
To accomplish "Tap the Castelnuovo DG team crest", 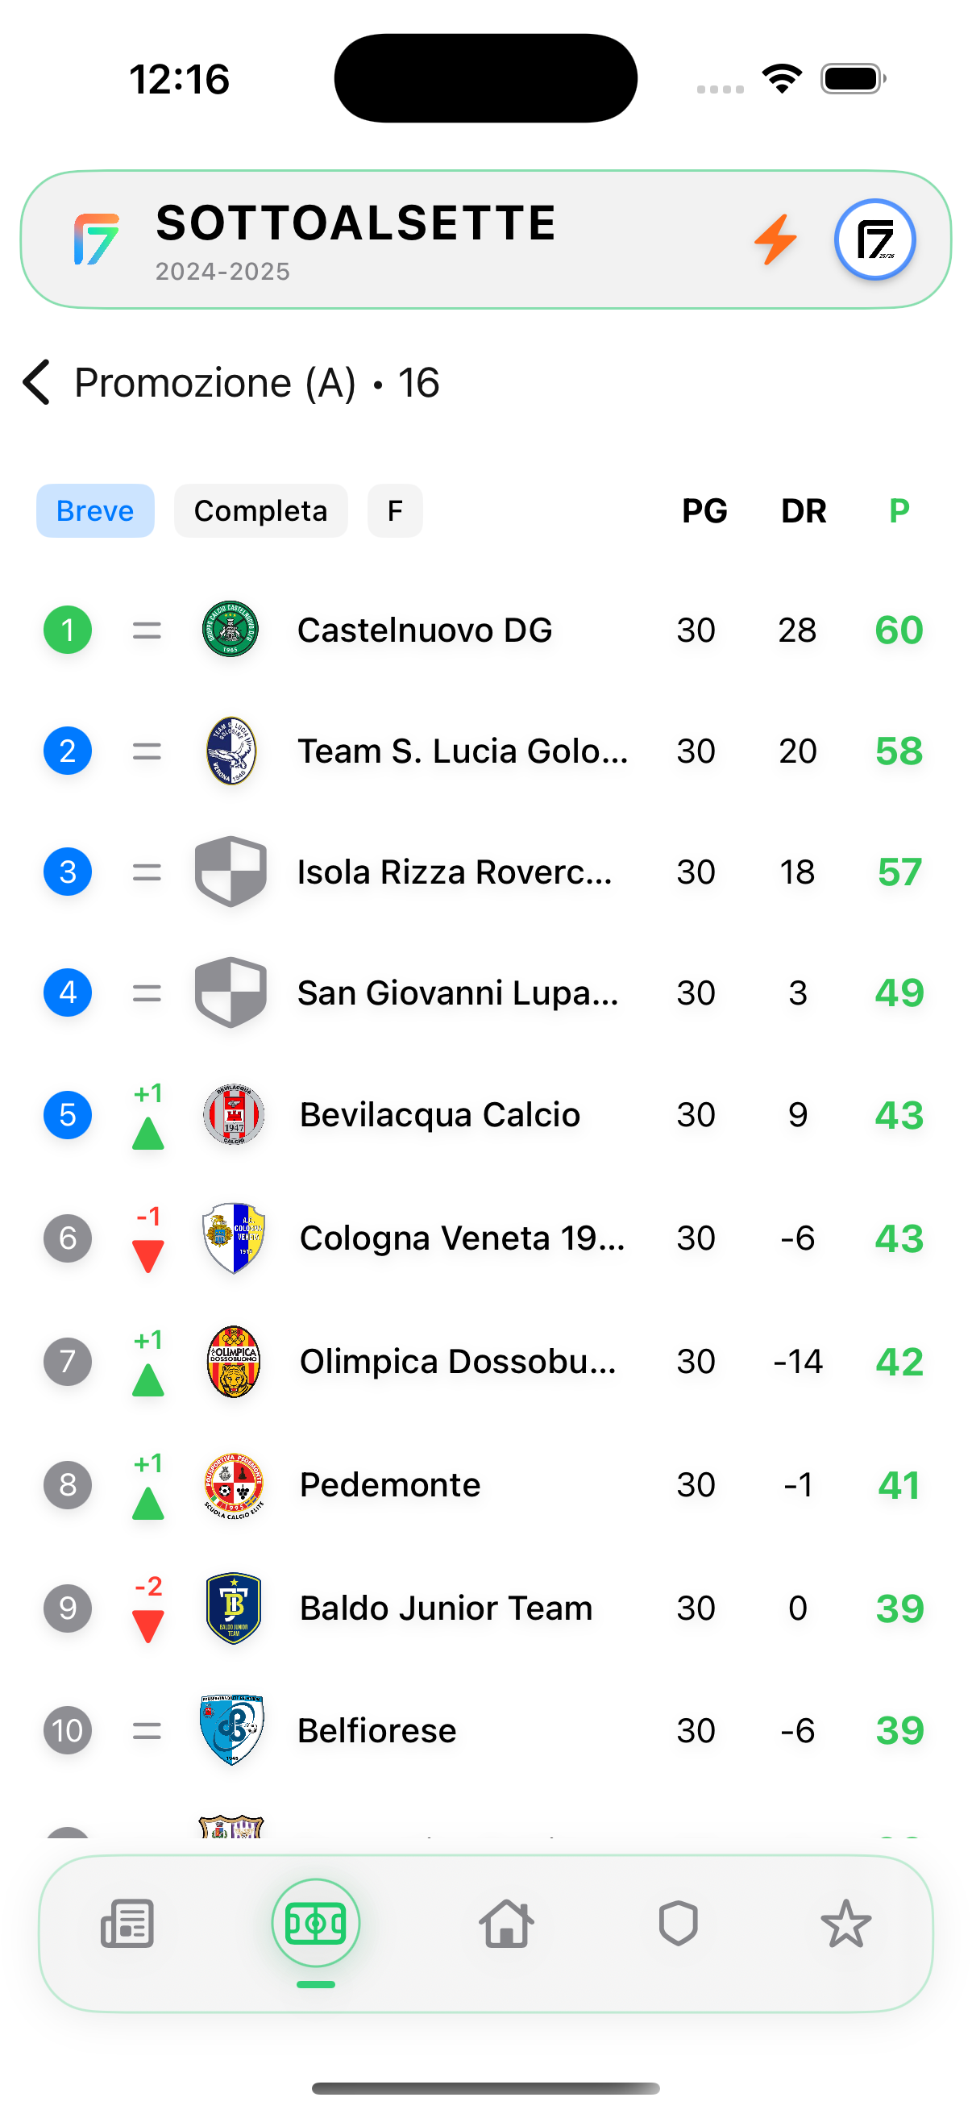I will (231, 630).
